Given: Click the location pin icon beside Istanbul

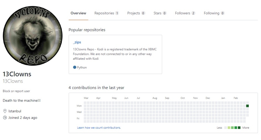Looking at the screenshot, I should pos(5,111).
